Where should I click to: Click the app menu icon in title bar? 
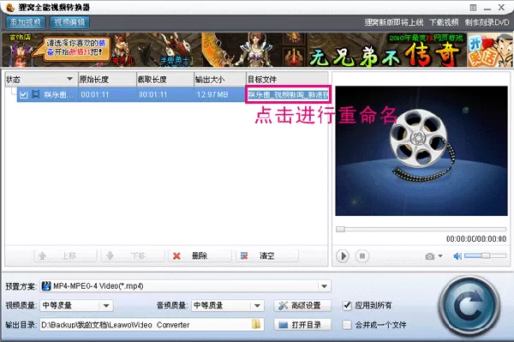click(473, 7)
